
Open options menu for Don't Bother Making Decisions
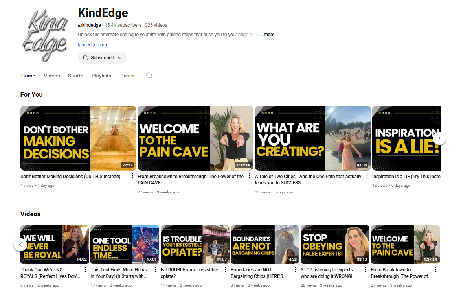click(132, 176)
